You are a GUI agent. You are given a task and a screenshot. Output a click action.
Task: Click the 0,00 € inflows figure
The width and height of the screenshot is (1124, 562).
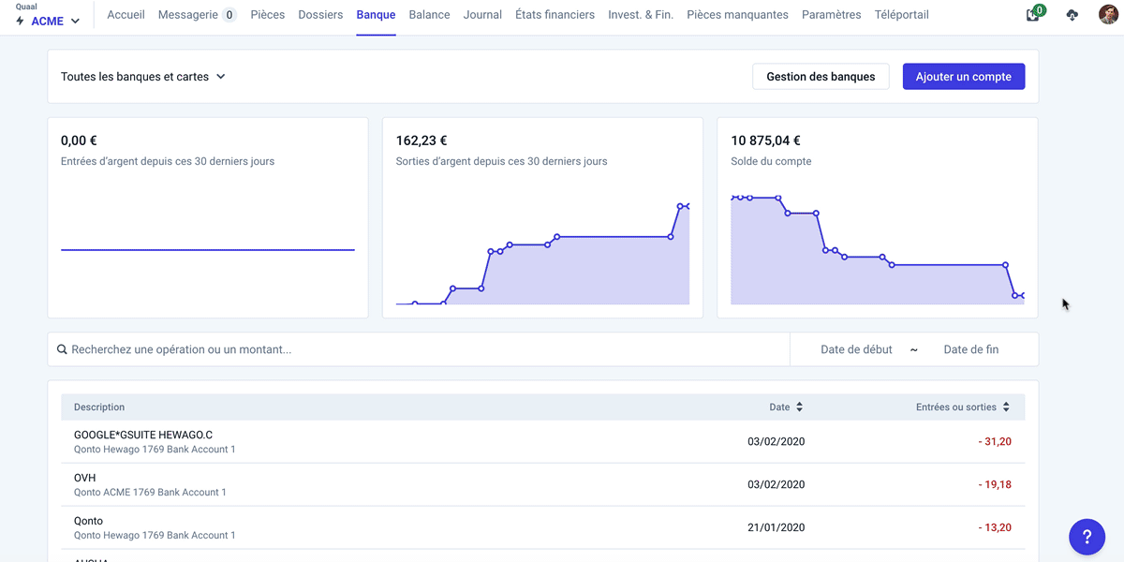point(79,140)
